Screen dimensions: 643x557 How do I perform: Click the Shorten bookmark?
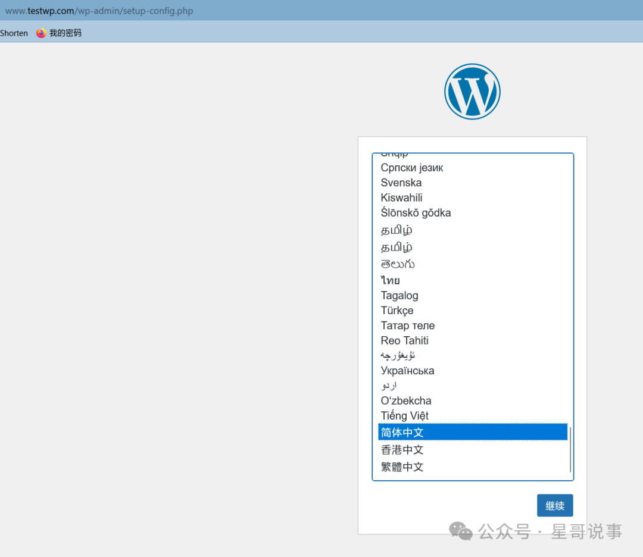(x=14, y=33)
